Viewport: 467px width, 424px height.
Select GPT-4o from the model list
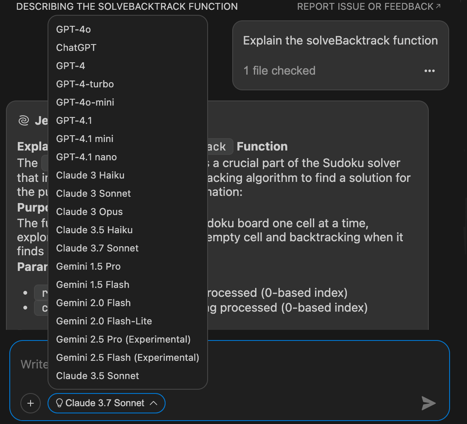pos(73,29)
